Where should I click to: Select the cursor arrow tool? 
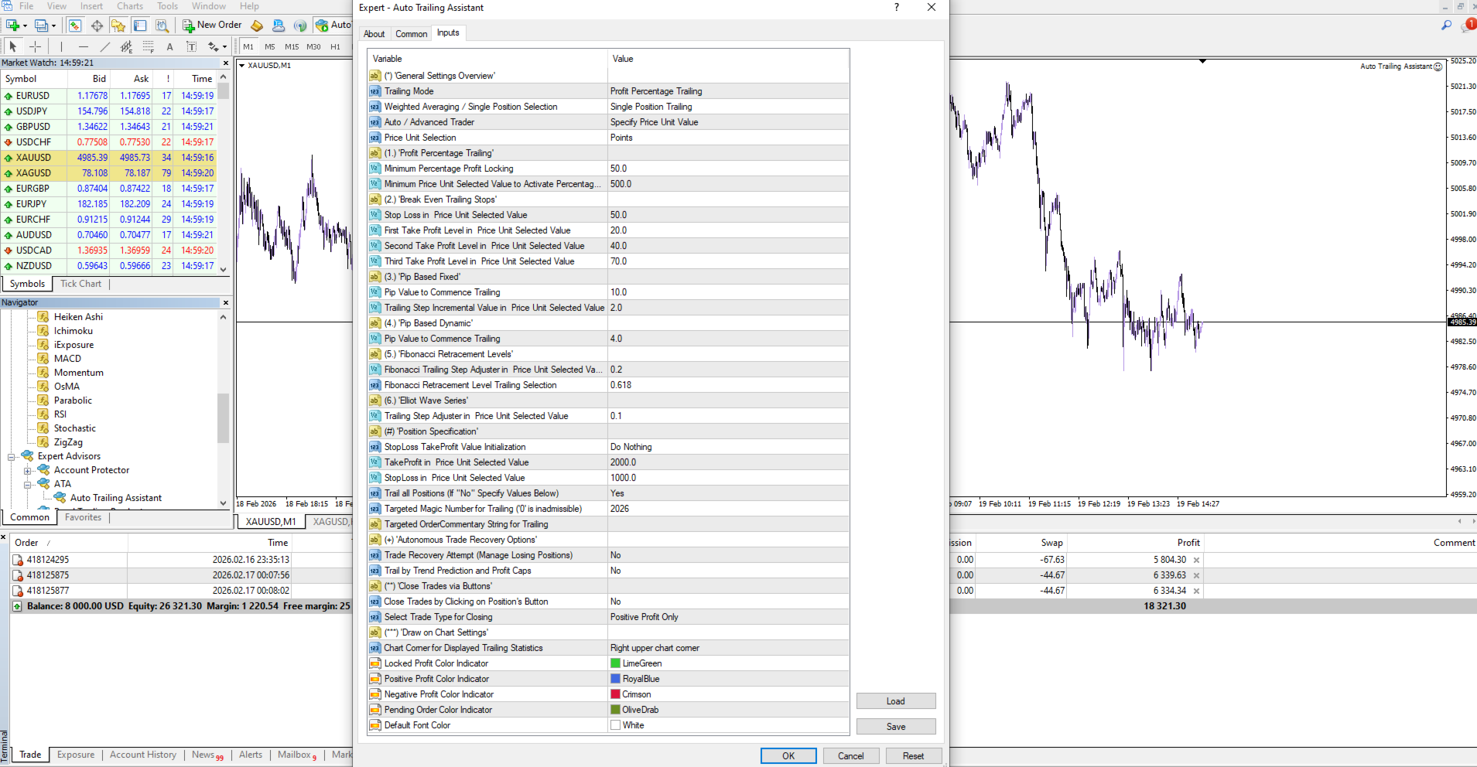pyautogui.click(x=13, y=47)
